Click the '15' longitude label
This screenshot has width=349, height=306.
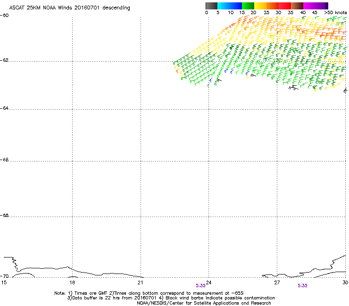click(x=4, y=282)
